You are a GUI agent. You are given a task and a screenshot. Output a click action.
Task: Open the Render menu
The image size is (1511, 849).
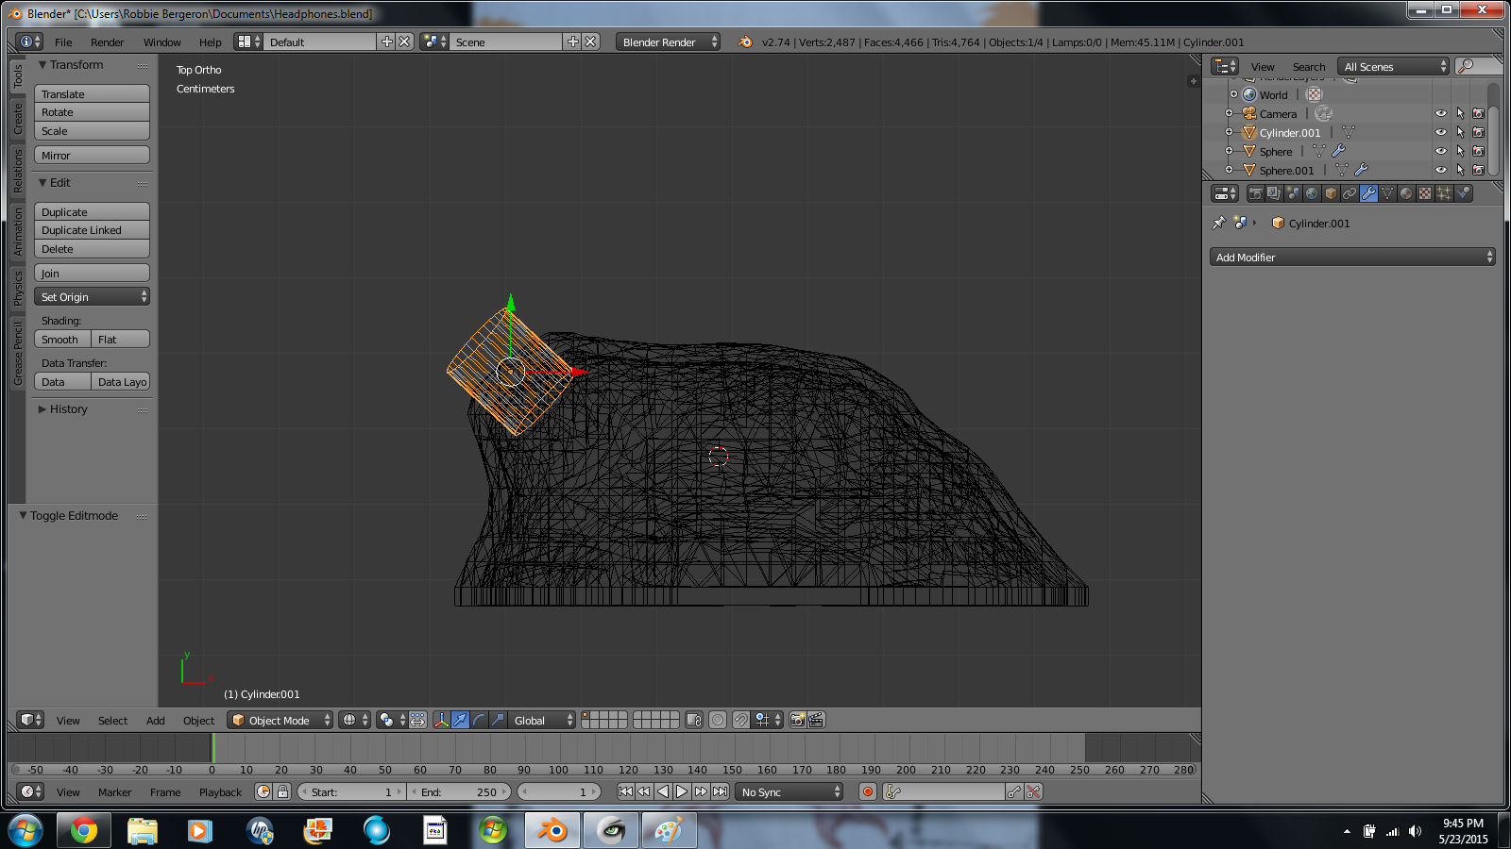[x=107, y=42]
